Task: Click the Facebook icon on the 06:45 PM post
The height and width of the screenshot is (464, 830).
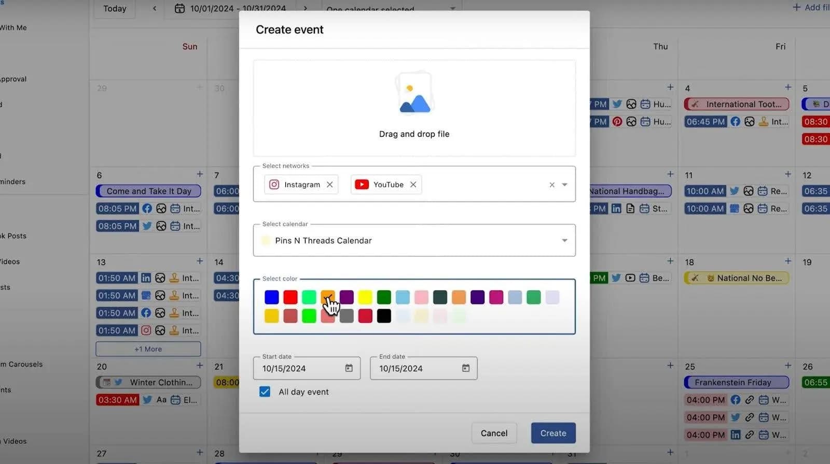Action: click(x=736, y=122)
